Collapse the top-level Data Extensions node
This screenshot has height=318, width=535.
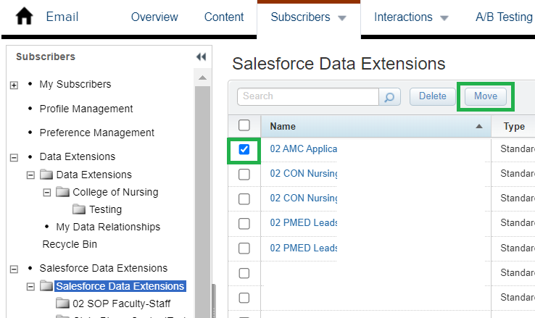(x=14, y=157)
